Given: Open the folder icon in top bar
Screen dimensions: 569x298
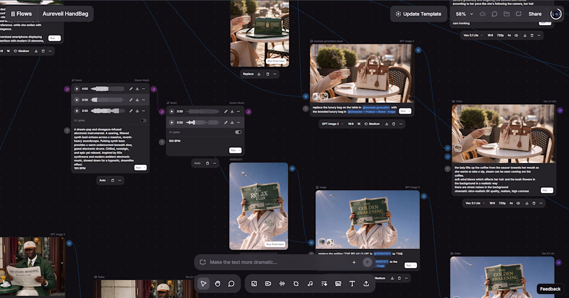Looking at the screenshot, I should pos(506,14).
